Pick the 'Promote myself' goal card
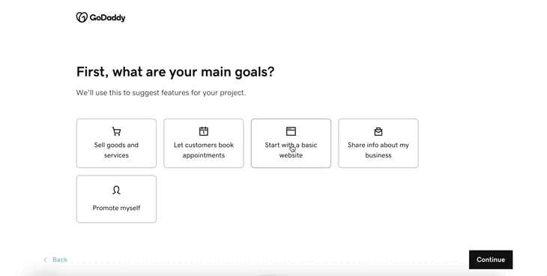 [116, 199]
